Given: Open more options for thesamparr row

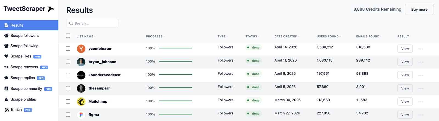Looking at the screenshot, I should click(421, 89).
